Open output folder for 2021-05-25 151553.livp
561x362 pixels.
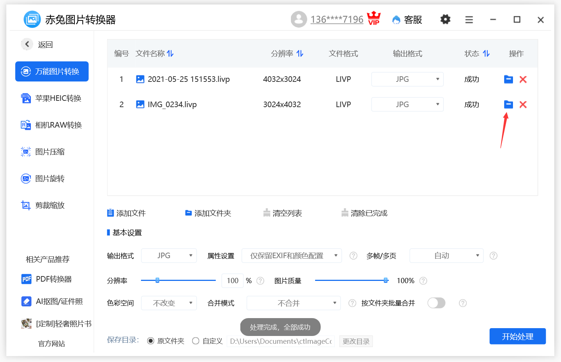point(509,79)
